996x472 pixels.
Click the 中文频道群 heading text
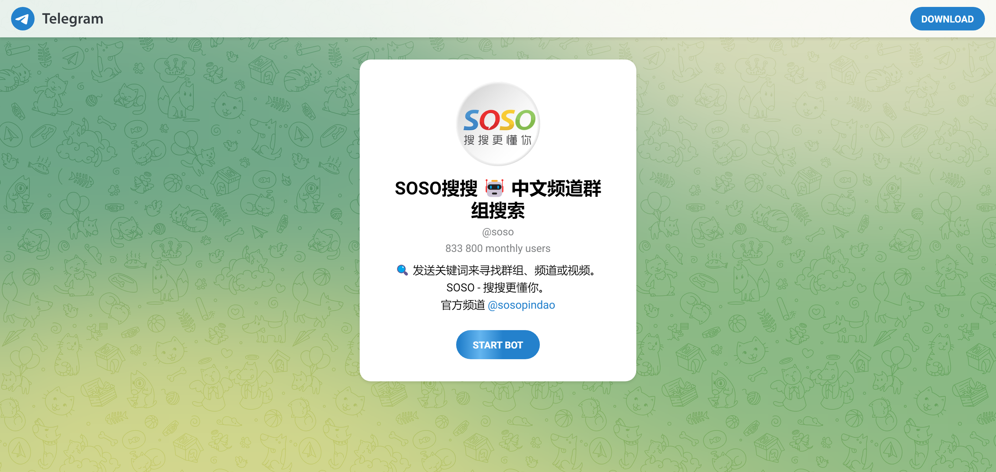556,188
